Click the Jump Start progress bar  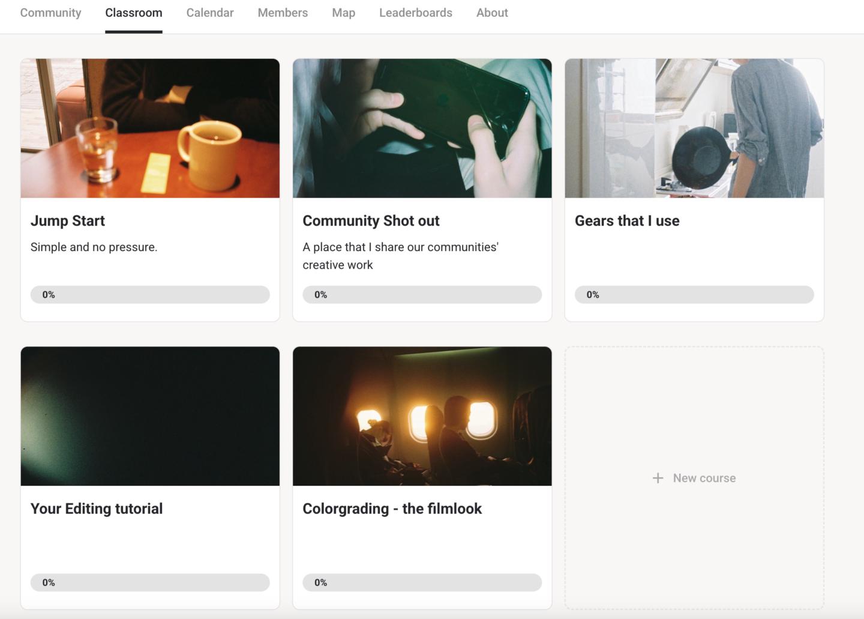point(150,295)
